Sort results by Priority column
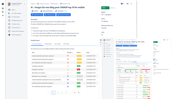 coord(70,52)
